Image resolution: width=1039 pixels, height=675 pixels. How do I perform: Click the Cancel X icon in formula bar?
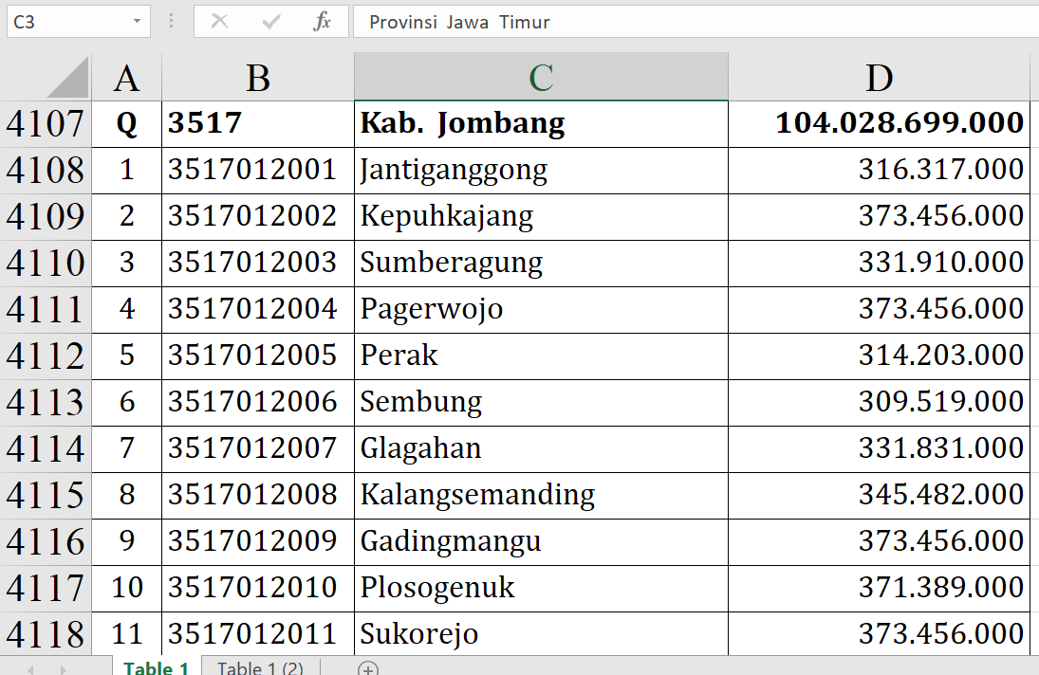219,22
